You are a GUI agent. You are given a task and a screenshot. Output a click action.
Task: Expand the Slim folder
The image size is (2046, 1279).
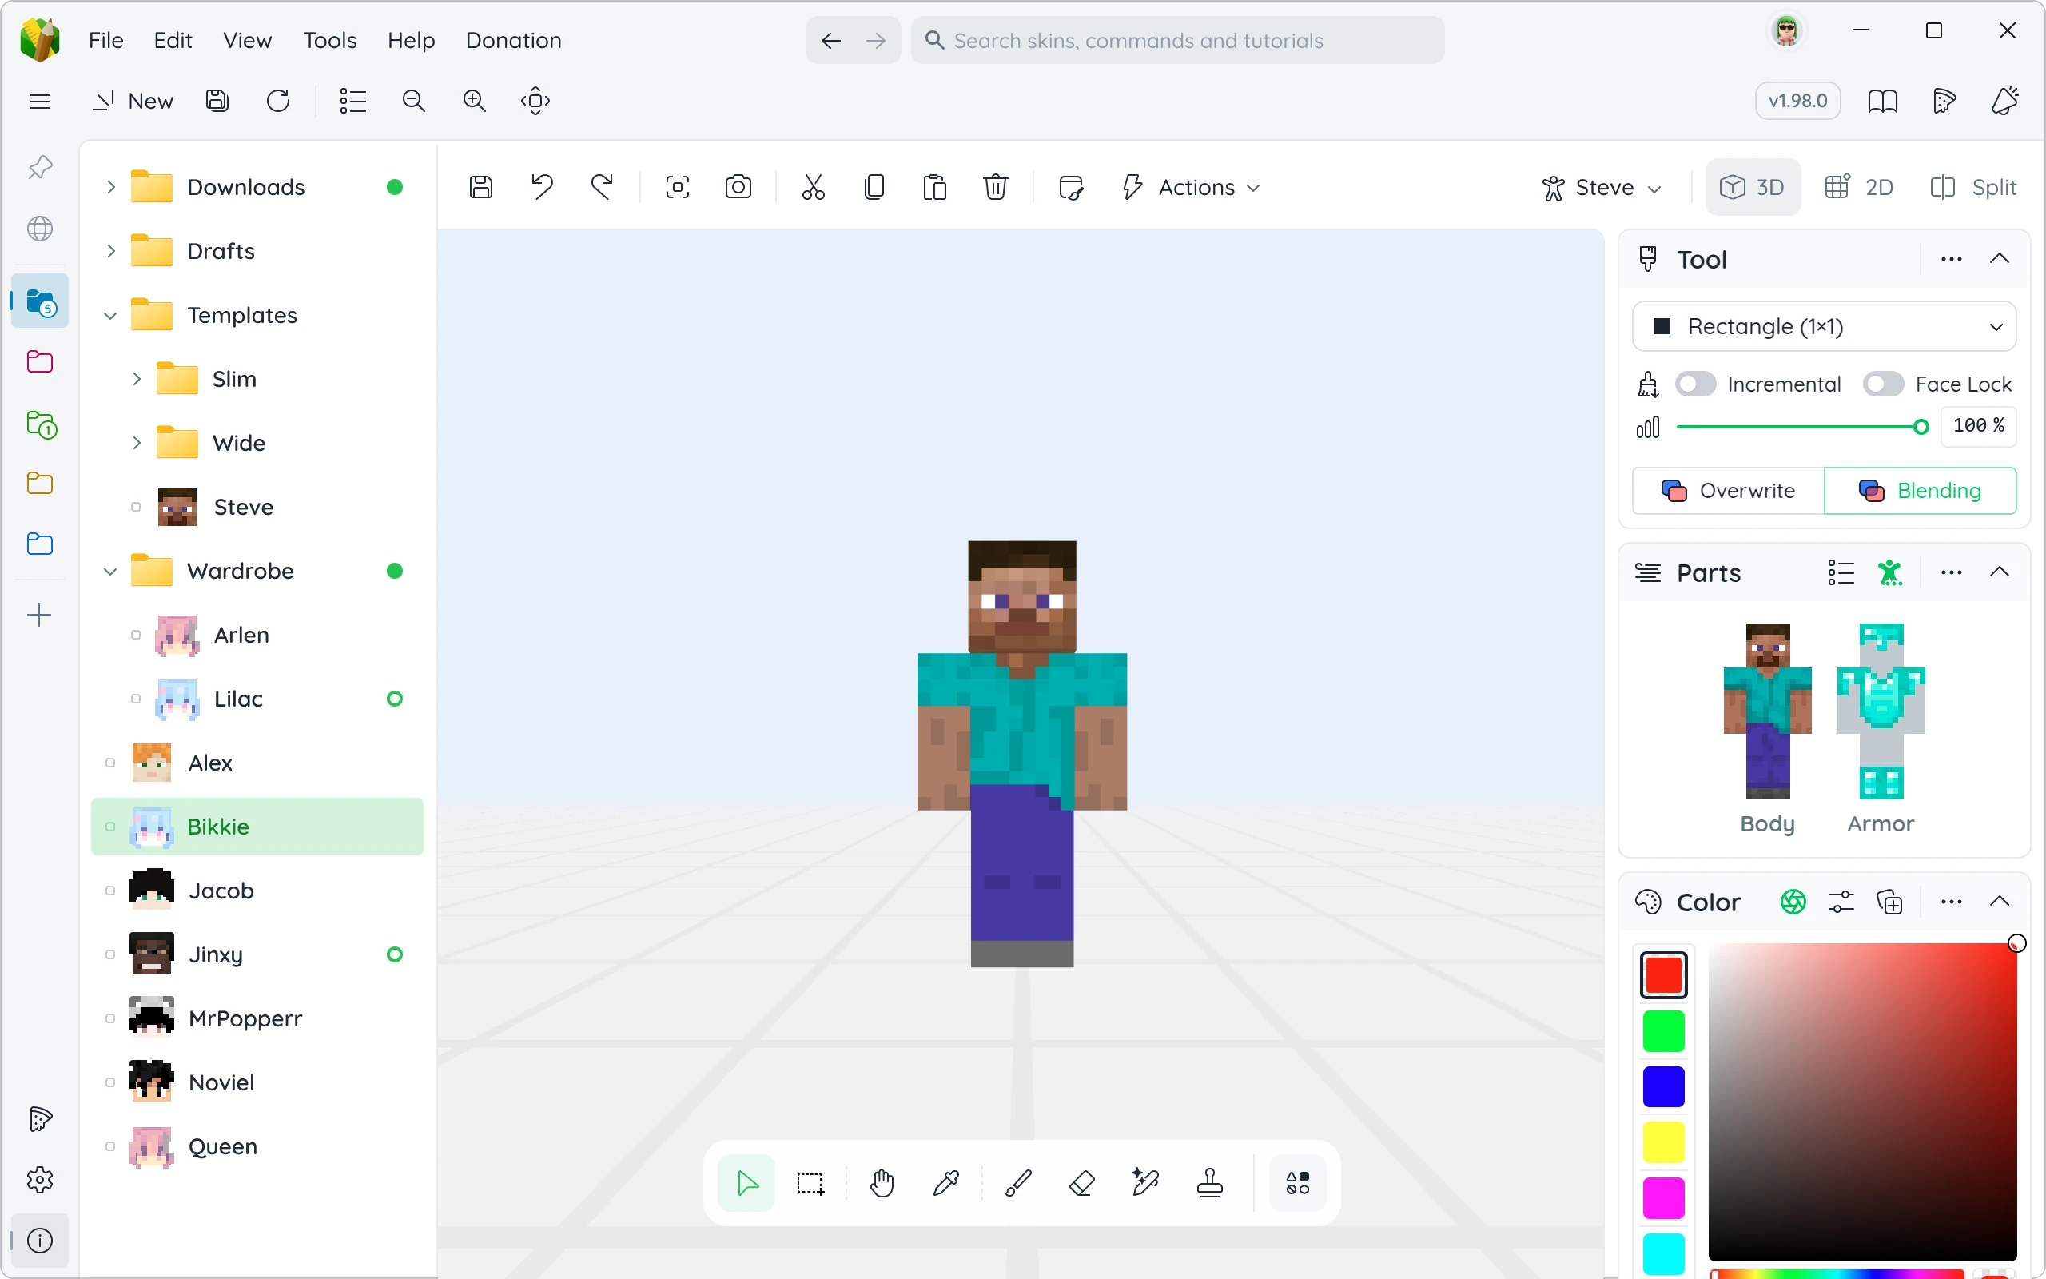[x=136, y=379]
